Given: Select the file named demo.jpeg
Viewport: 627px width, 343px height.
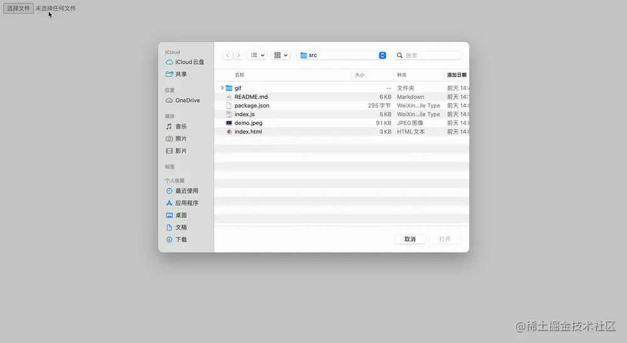Looking at the screenshot, I should click(x=248, y=123).
